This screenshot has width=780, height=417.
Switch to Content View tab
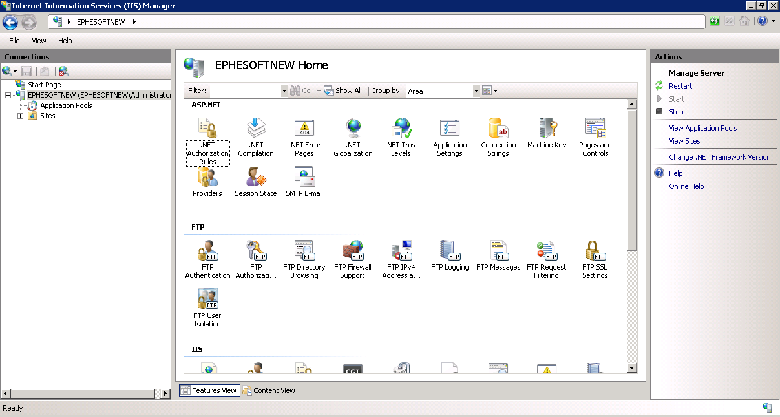click(x=269, y=390)
